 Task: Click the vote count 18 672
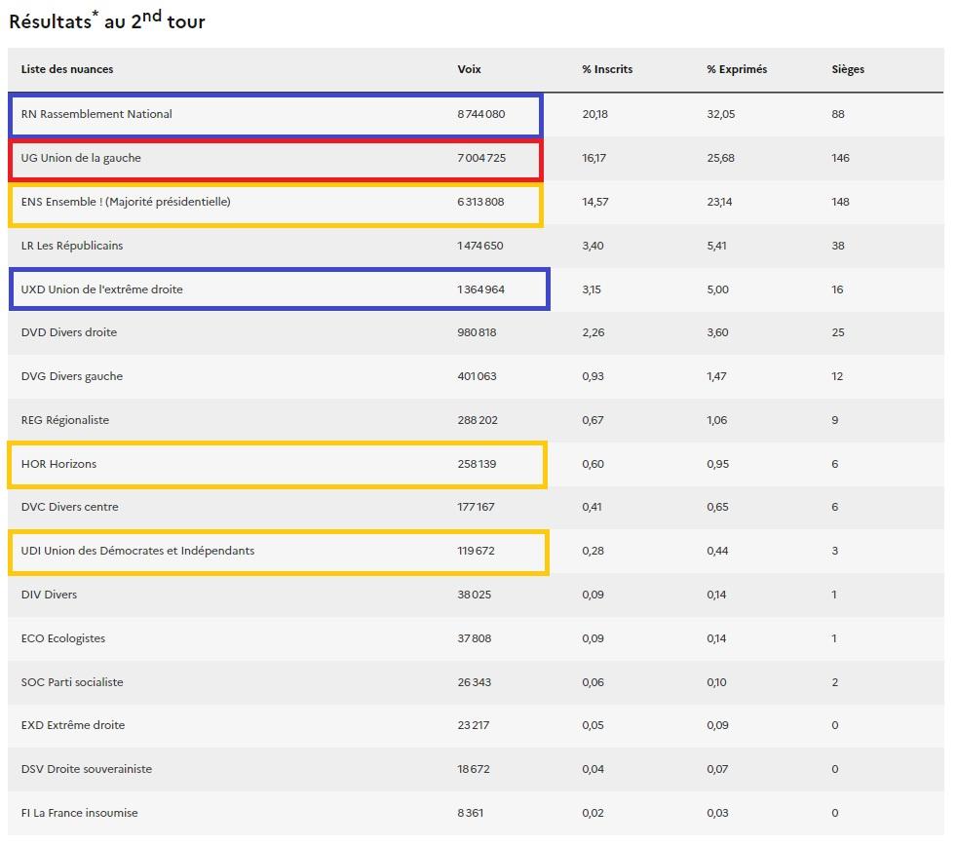coord(474,770)
